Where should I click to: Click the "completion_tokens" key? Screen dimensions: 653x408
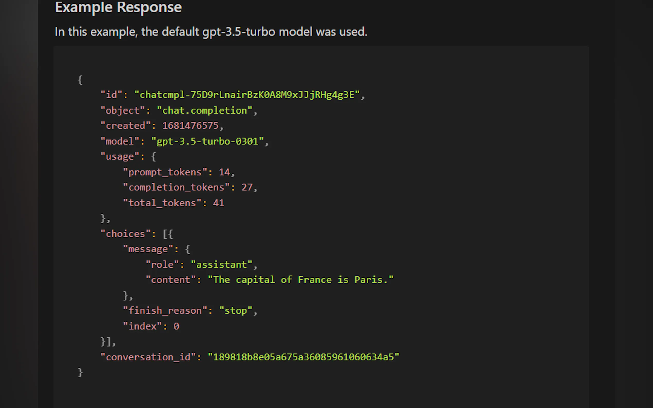tap(176, 187)
